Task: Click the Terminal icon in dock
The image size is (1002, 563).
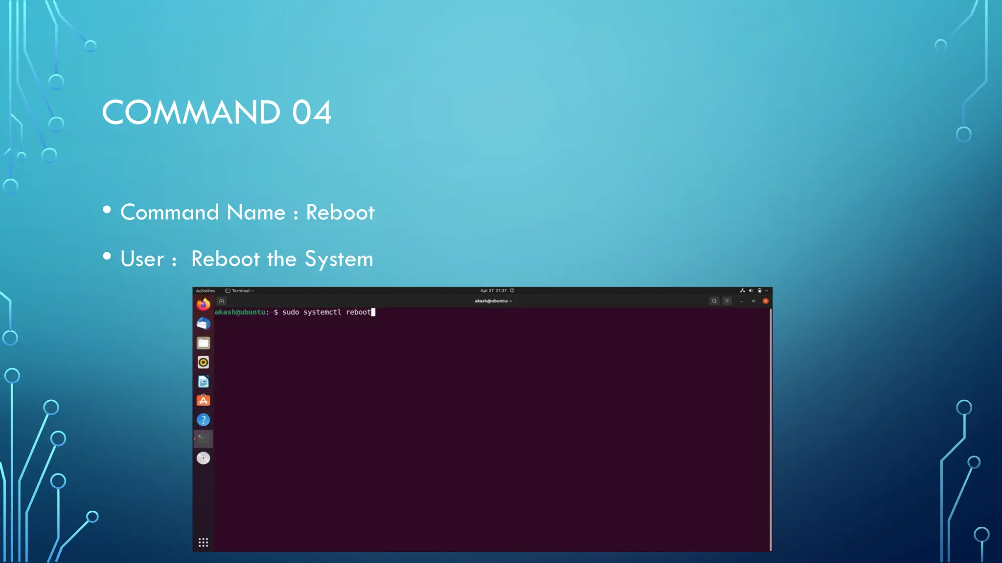Action: point(203,438)
